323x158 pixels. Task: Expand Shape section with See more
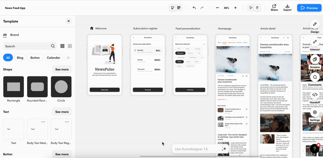pyautogui.click(x=62, y=70)
